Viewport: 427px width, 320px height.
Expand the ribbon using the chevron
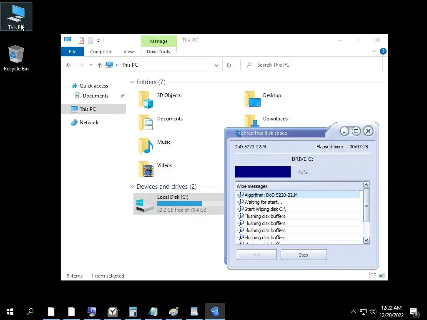(x=374, y=51)
